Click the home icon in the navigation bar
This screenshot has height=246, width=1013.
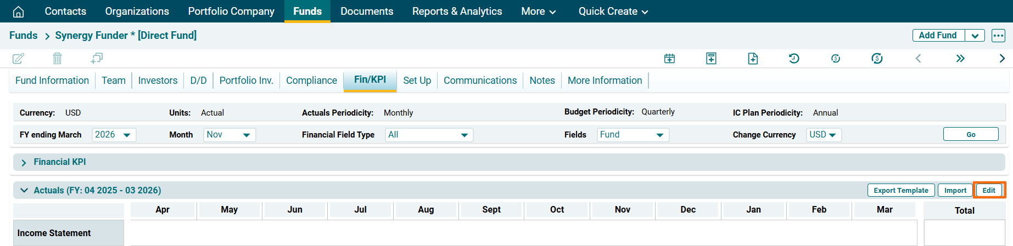coord(18,12)
